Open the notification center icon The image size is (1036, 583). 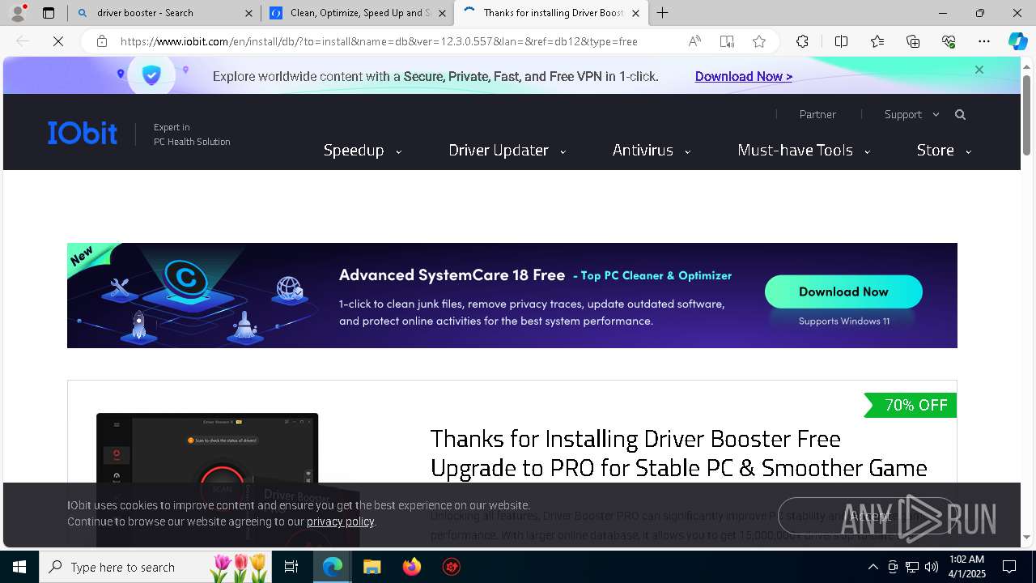[1010, 567]
